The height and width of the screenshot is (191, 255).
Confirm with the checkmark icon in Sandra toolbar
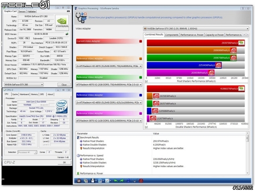(x=135, y=181)
